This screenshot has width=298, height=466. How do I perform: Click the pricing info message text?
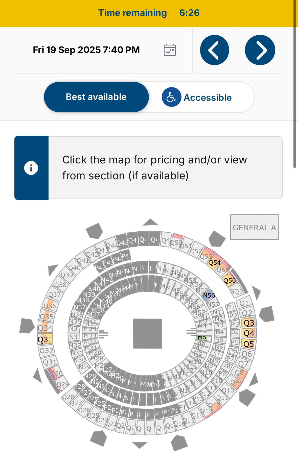tap(154, 168)
